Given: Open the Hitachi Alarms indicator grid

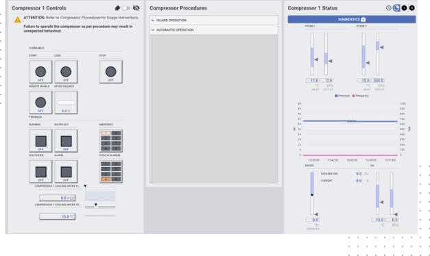Looking at the screenshot, I should [111, 172].
